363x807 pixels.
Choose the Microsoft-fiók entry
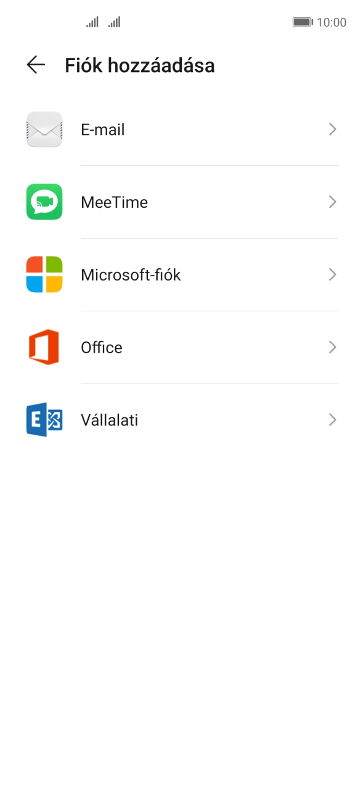click(x=131, y=274)
